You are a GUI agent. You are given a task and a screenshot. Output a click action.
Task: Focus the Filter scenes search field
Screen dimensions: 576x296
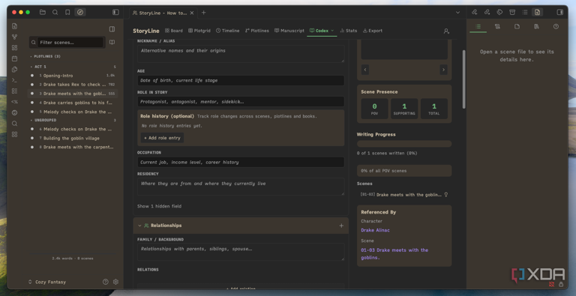tap(70, 42)
